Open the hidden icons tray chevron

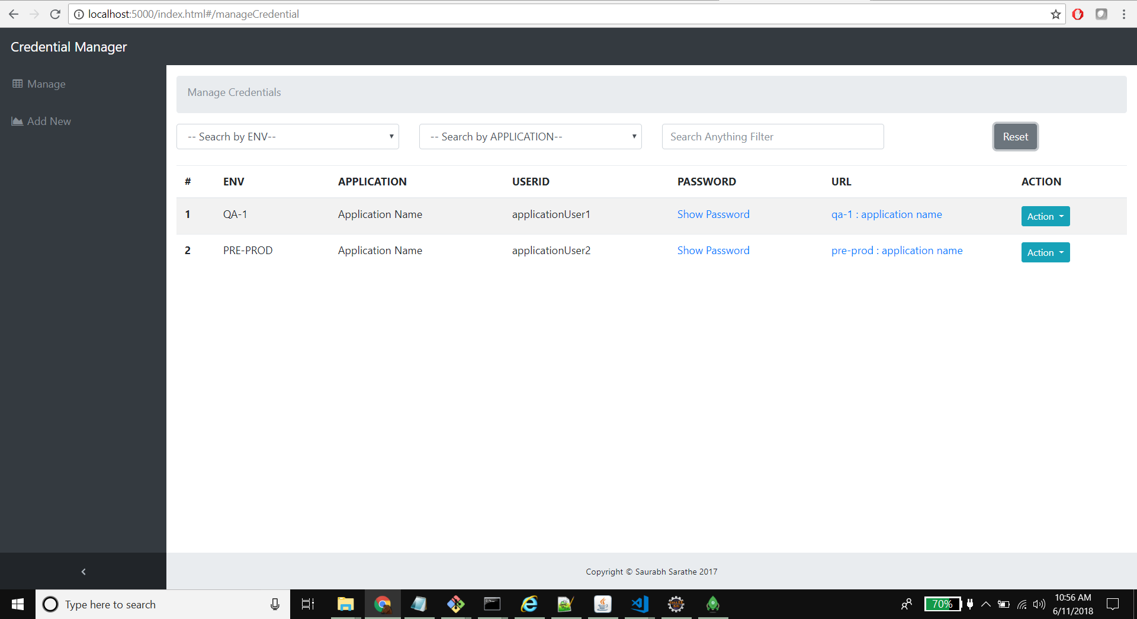pyautogui.click(x=985, y=604)
